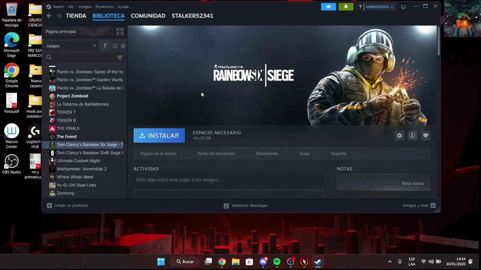The width and height of the screenshot is (481, 270).
Task: Click Añadir un producto
Action: [x=67, y=205]
